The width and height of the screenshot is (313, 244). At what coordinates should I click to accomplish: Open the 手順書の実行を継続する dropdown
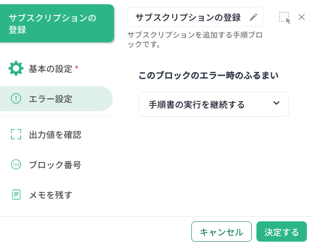point(214,105)
